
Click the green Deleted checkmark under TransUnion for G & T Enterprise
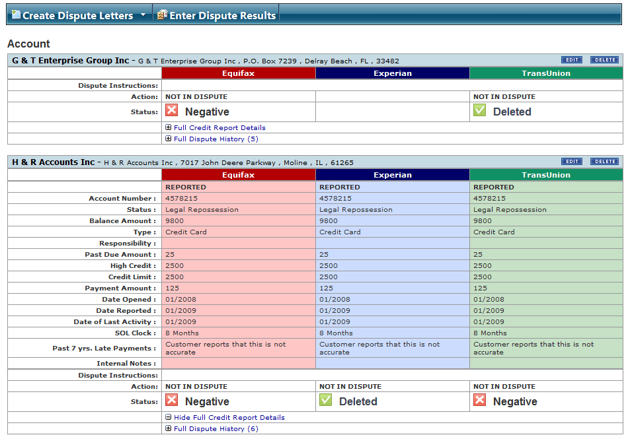pyautogui.click(x=479, y=110)
